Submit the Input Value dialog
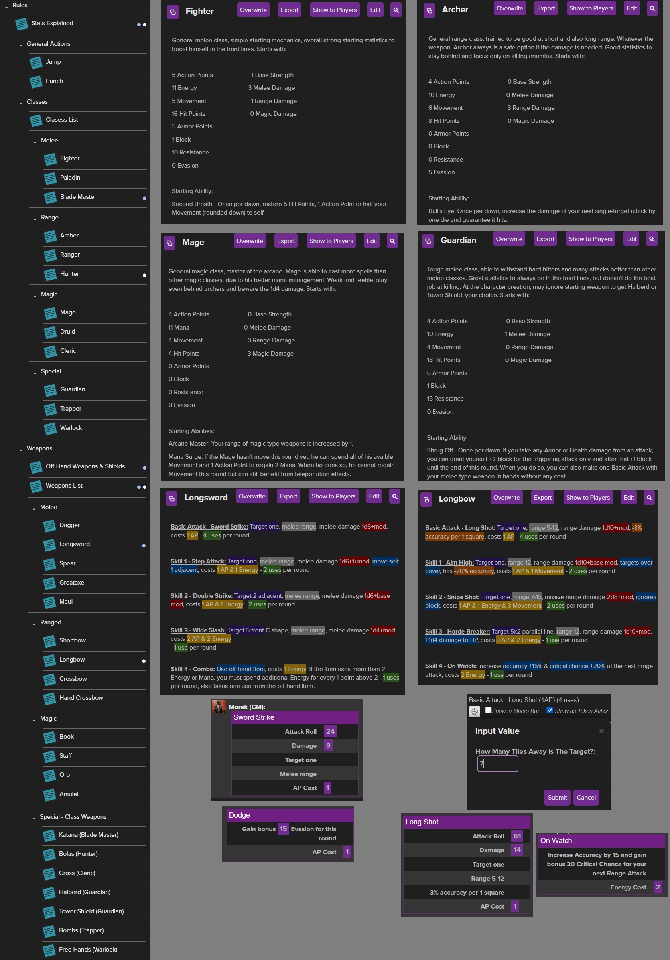Viewport: 670px width, 960px height. (x=557, y=797)
